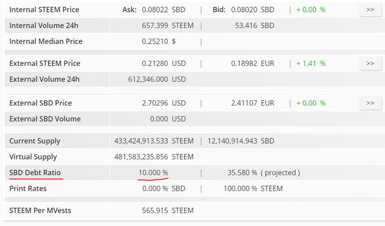Open details via External STEEM Price >> button
The image size is (385, 226).
370,64
